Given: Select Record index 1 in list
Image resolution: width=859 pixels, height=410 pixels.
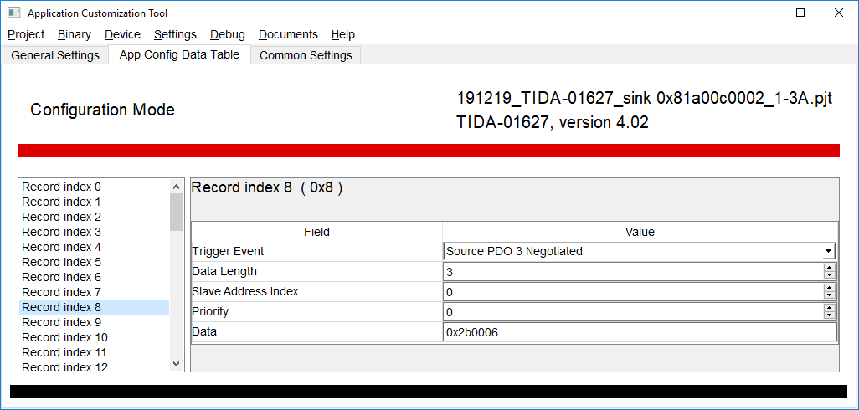Looking at the screenshot, I should pos(95,202).
